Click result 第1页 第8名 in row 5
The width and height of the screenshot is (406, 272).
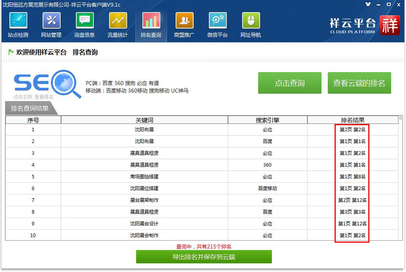pos(353,176)
